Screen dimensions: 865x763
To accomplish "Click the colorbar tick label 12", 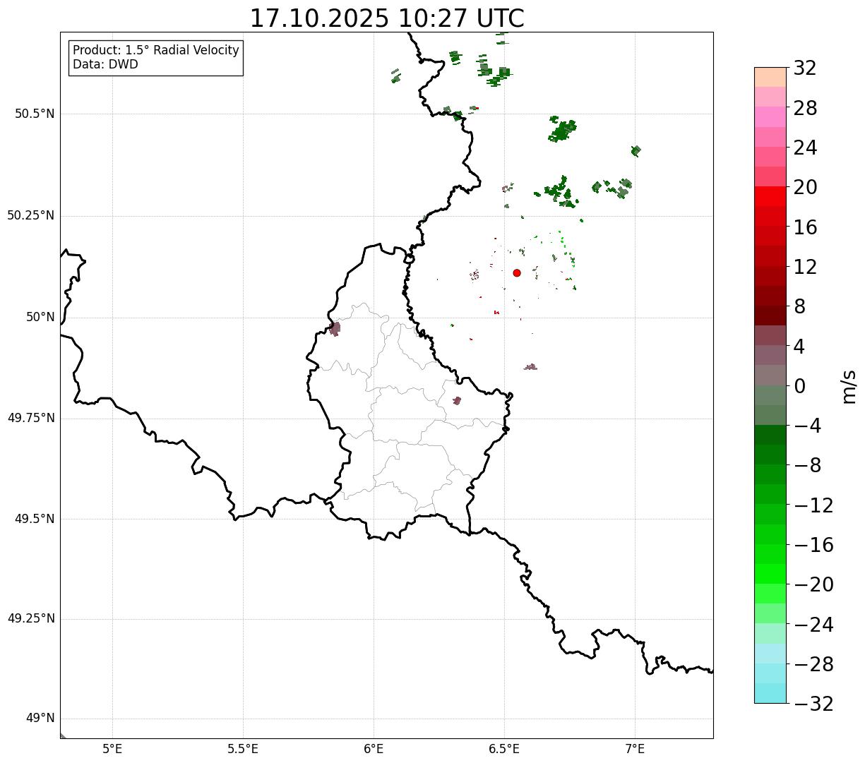I will click(x=805, y=267).
